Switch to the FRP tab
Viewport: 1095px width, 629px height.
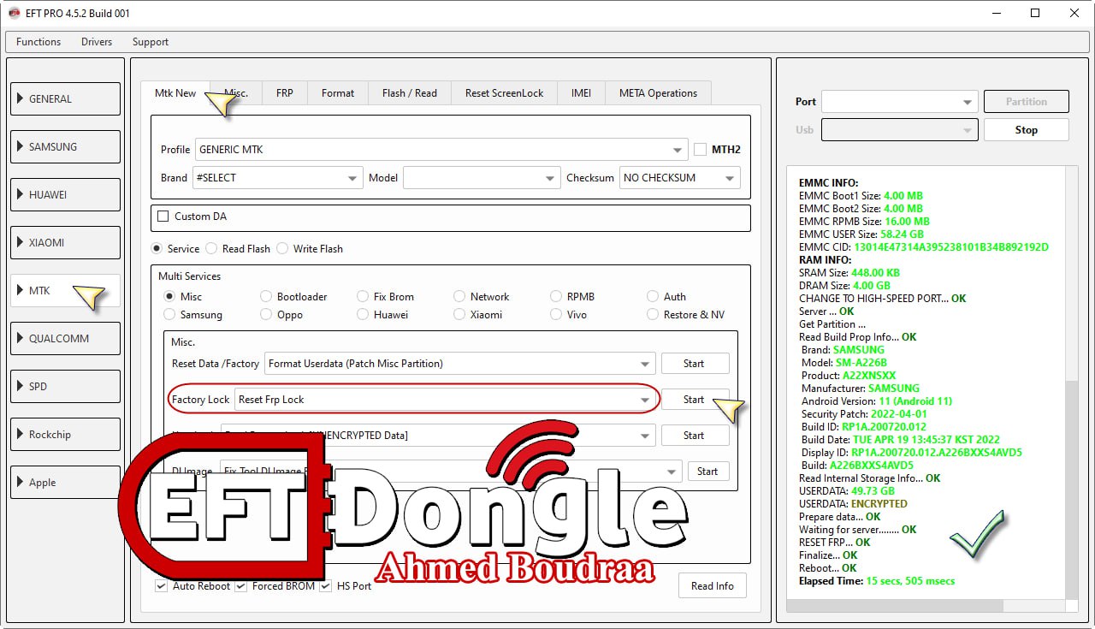tap(285, 93)
